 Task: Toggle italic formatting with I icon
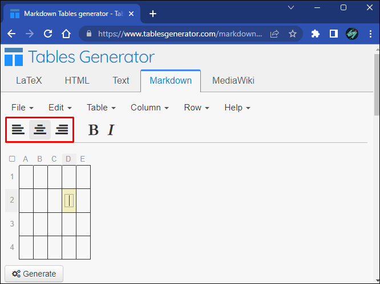pyautogui.click(x=111, y=130)
